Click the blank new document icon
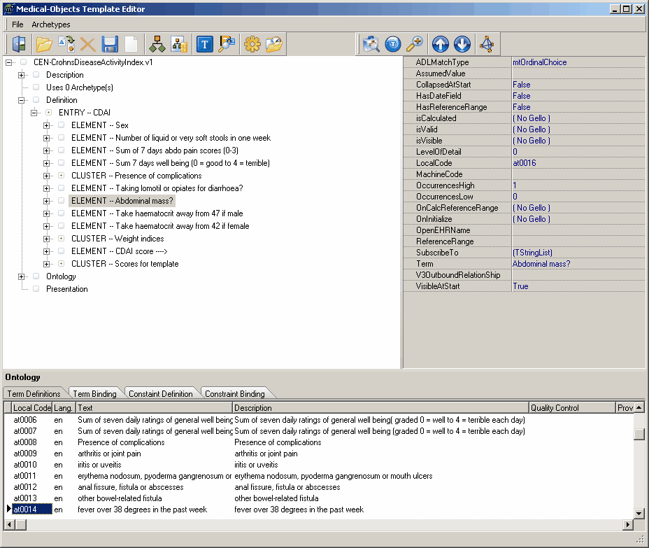Viewport: 649px width, 548px height. (x=131, y=44)
